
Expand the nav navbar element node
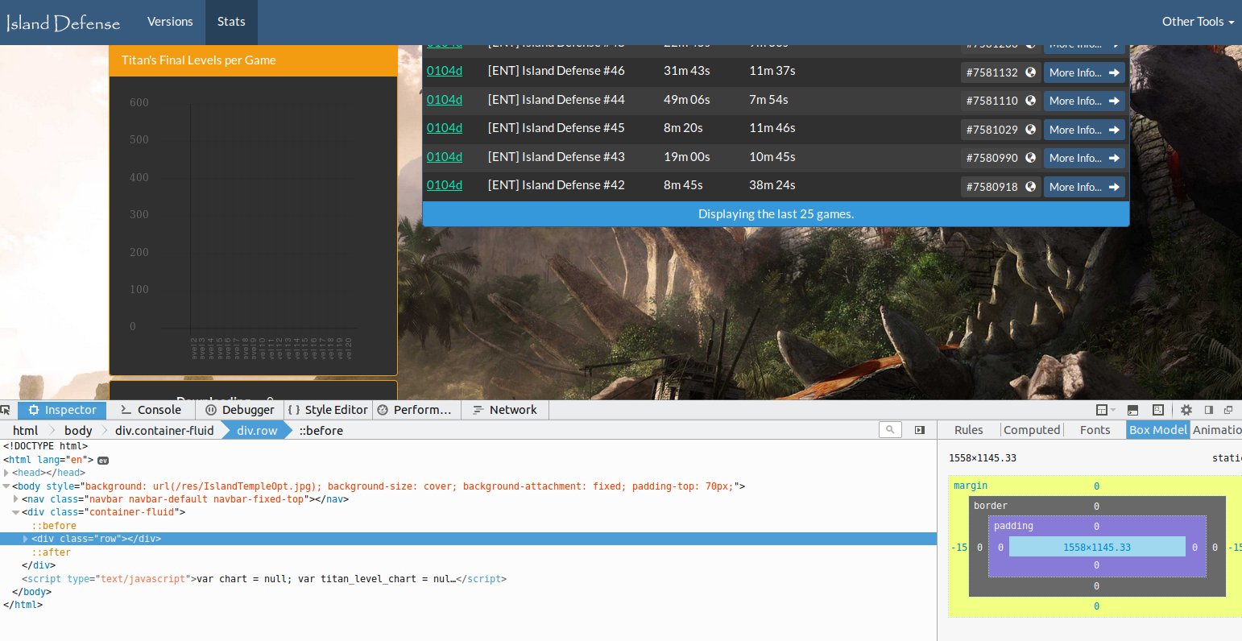tap(16, 499)
